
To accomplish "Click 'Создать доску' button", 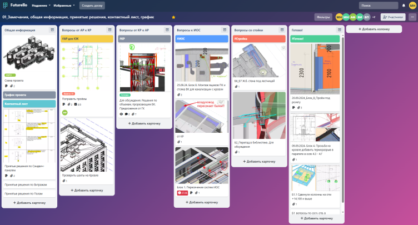I will click(x=92, y=5).
